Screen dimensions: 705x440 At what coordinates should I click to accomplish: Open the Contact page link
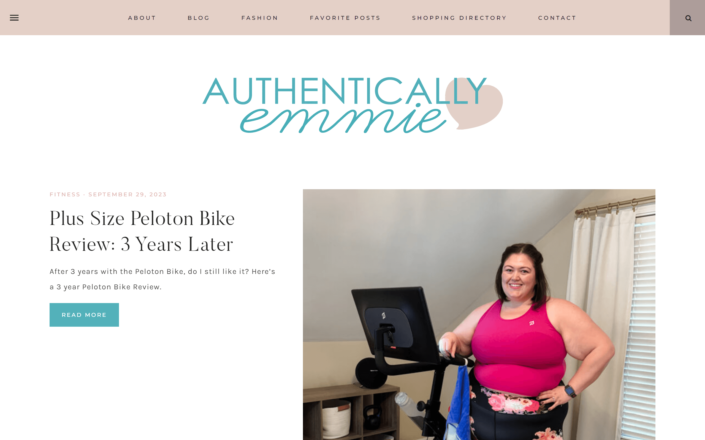557,18
